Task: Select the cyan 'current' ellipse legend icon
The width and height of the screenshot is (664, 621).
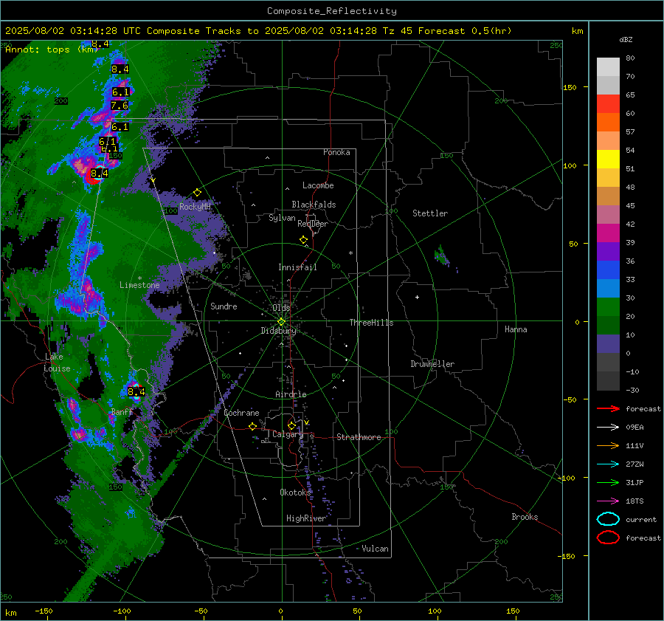Action: (x=608, y=519)
